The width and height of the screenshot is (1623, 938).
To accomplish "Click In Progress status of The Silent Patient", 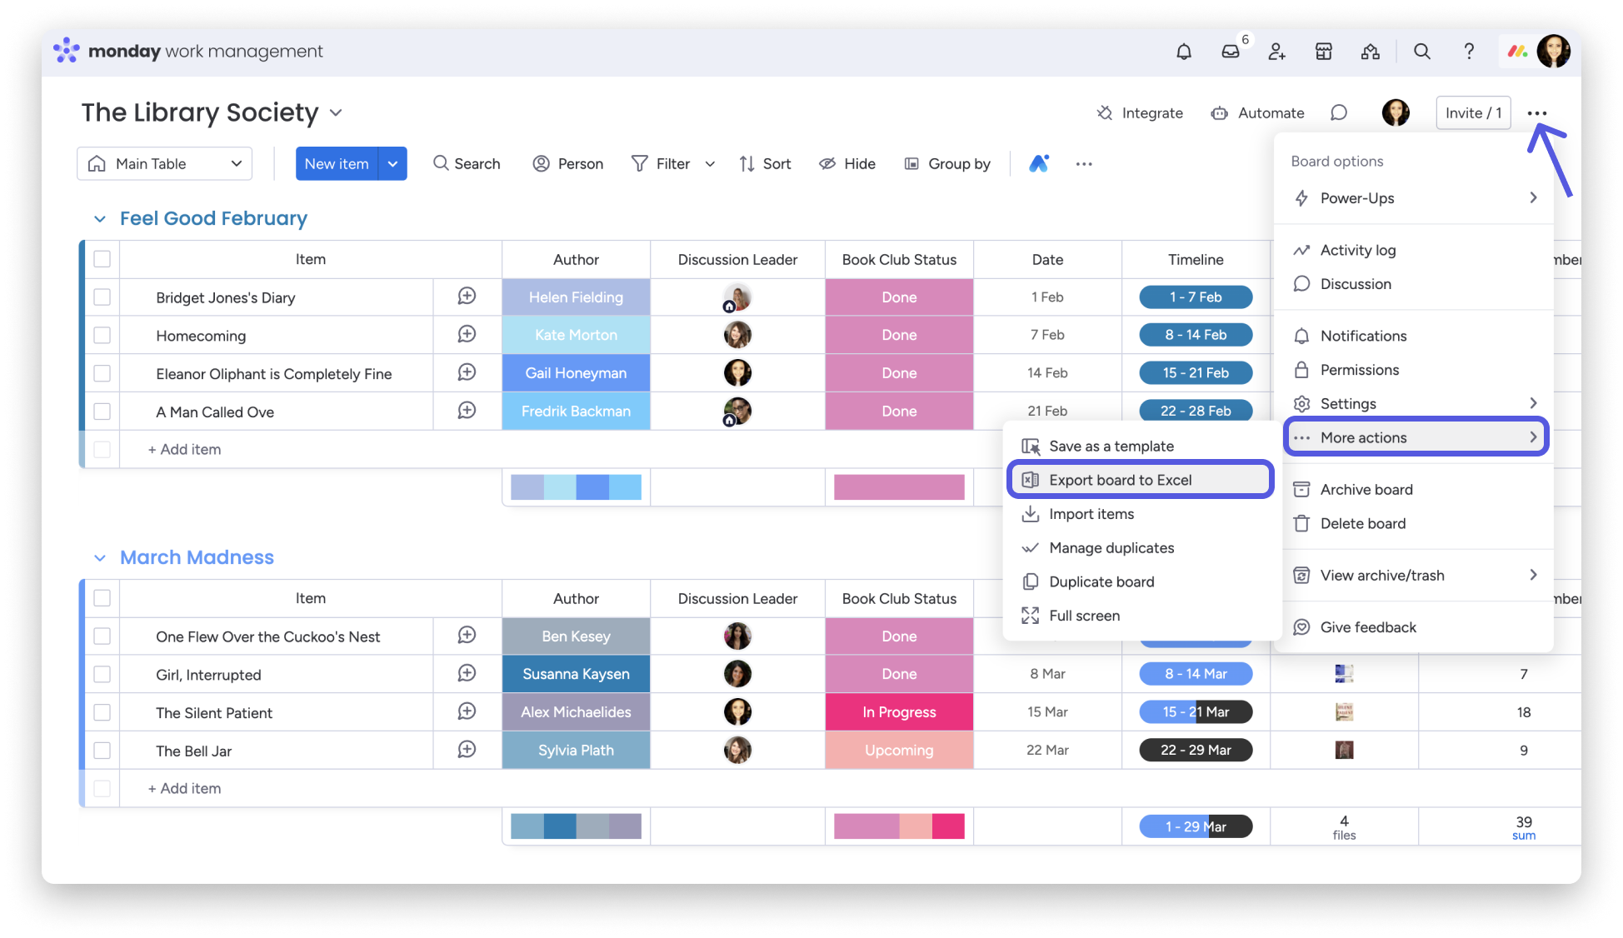I will coord(899,712).
